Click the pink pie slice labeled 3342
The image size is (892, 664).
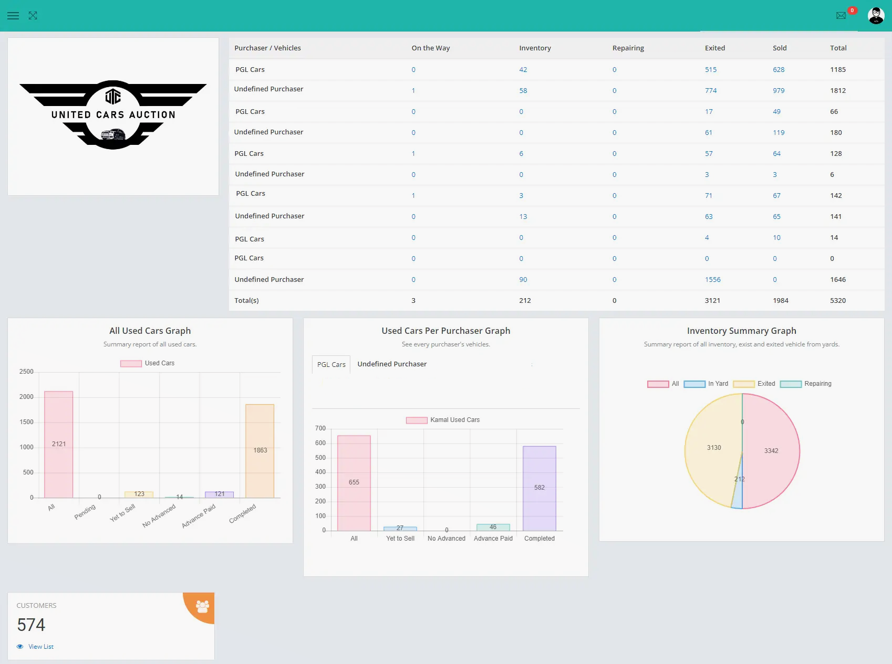tap(771, 450)
